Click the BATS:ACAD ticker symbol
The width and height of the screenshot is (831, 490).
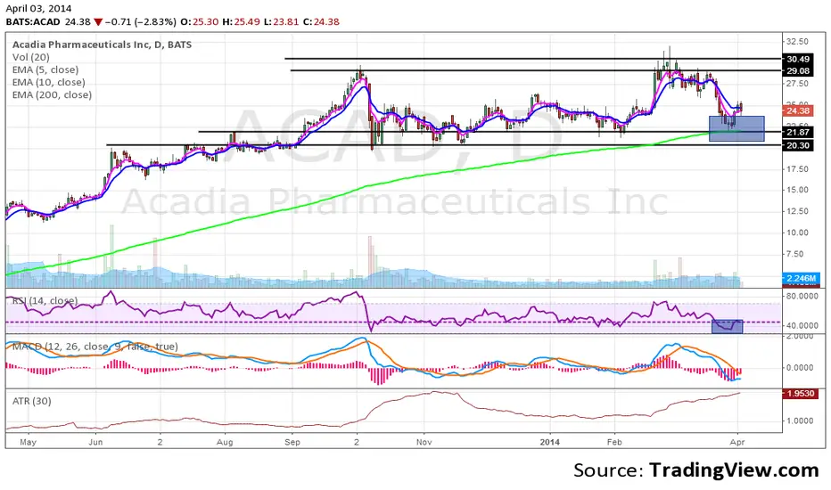click(33, 21)
